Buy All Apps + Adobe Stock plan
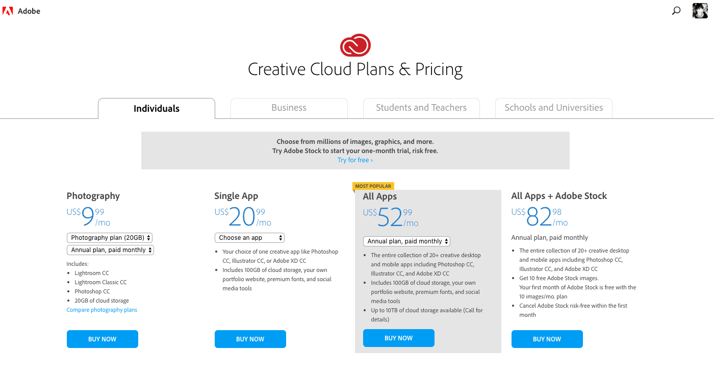This screenshot has height=373, width=714. click(x=547, y=339)
